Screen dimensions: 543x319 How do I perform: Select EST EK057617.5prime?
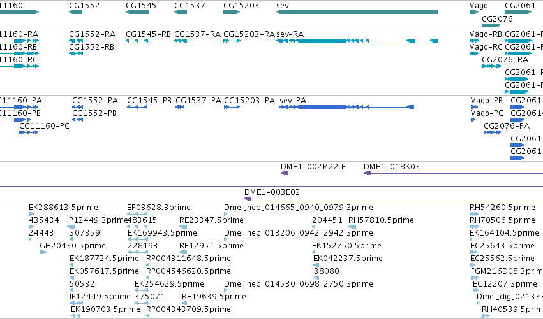pos(71,278)
